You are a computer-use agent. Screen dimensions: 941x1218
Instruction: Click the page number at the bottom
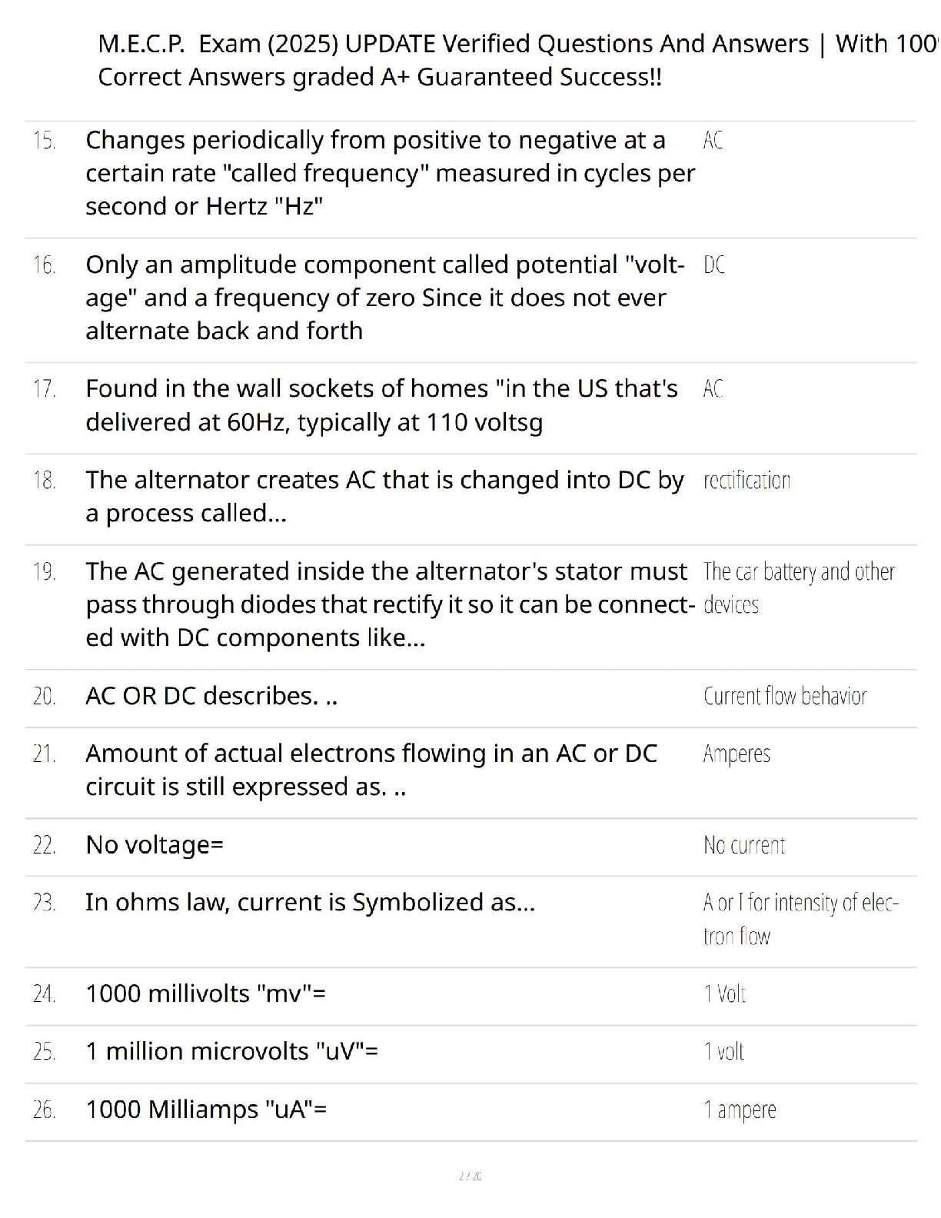pos(470,1176)
